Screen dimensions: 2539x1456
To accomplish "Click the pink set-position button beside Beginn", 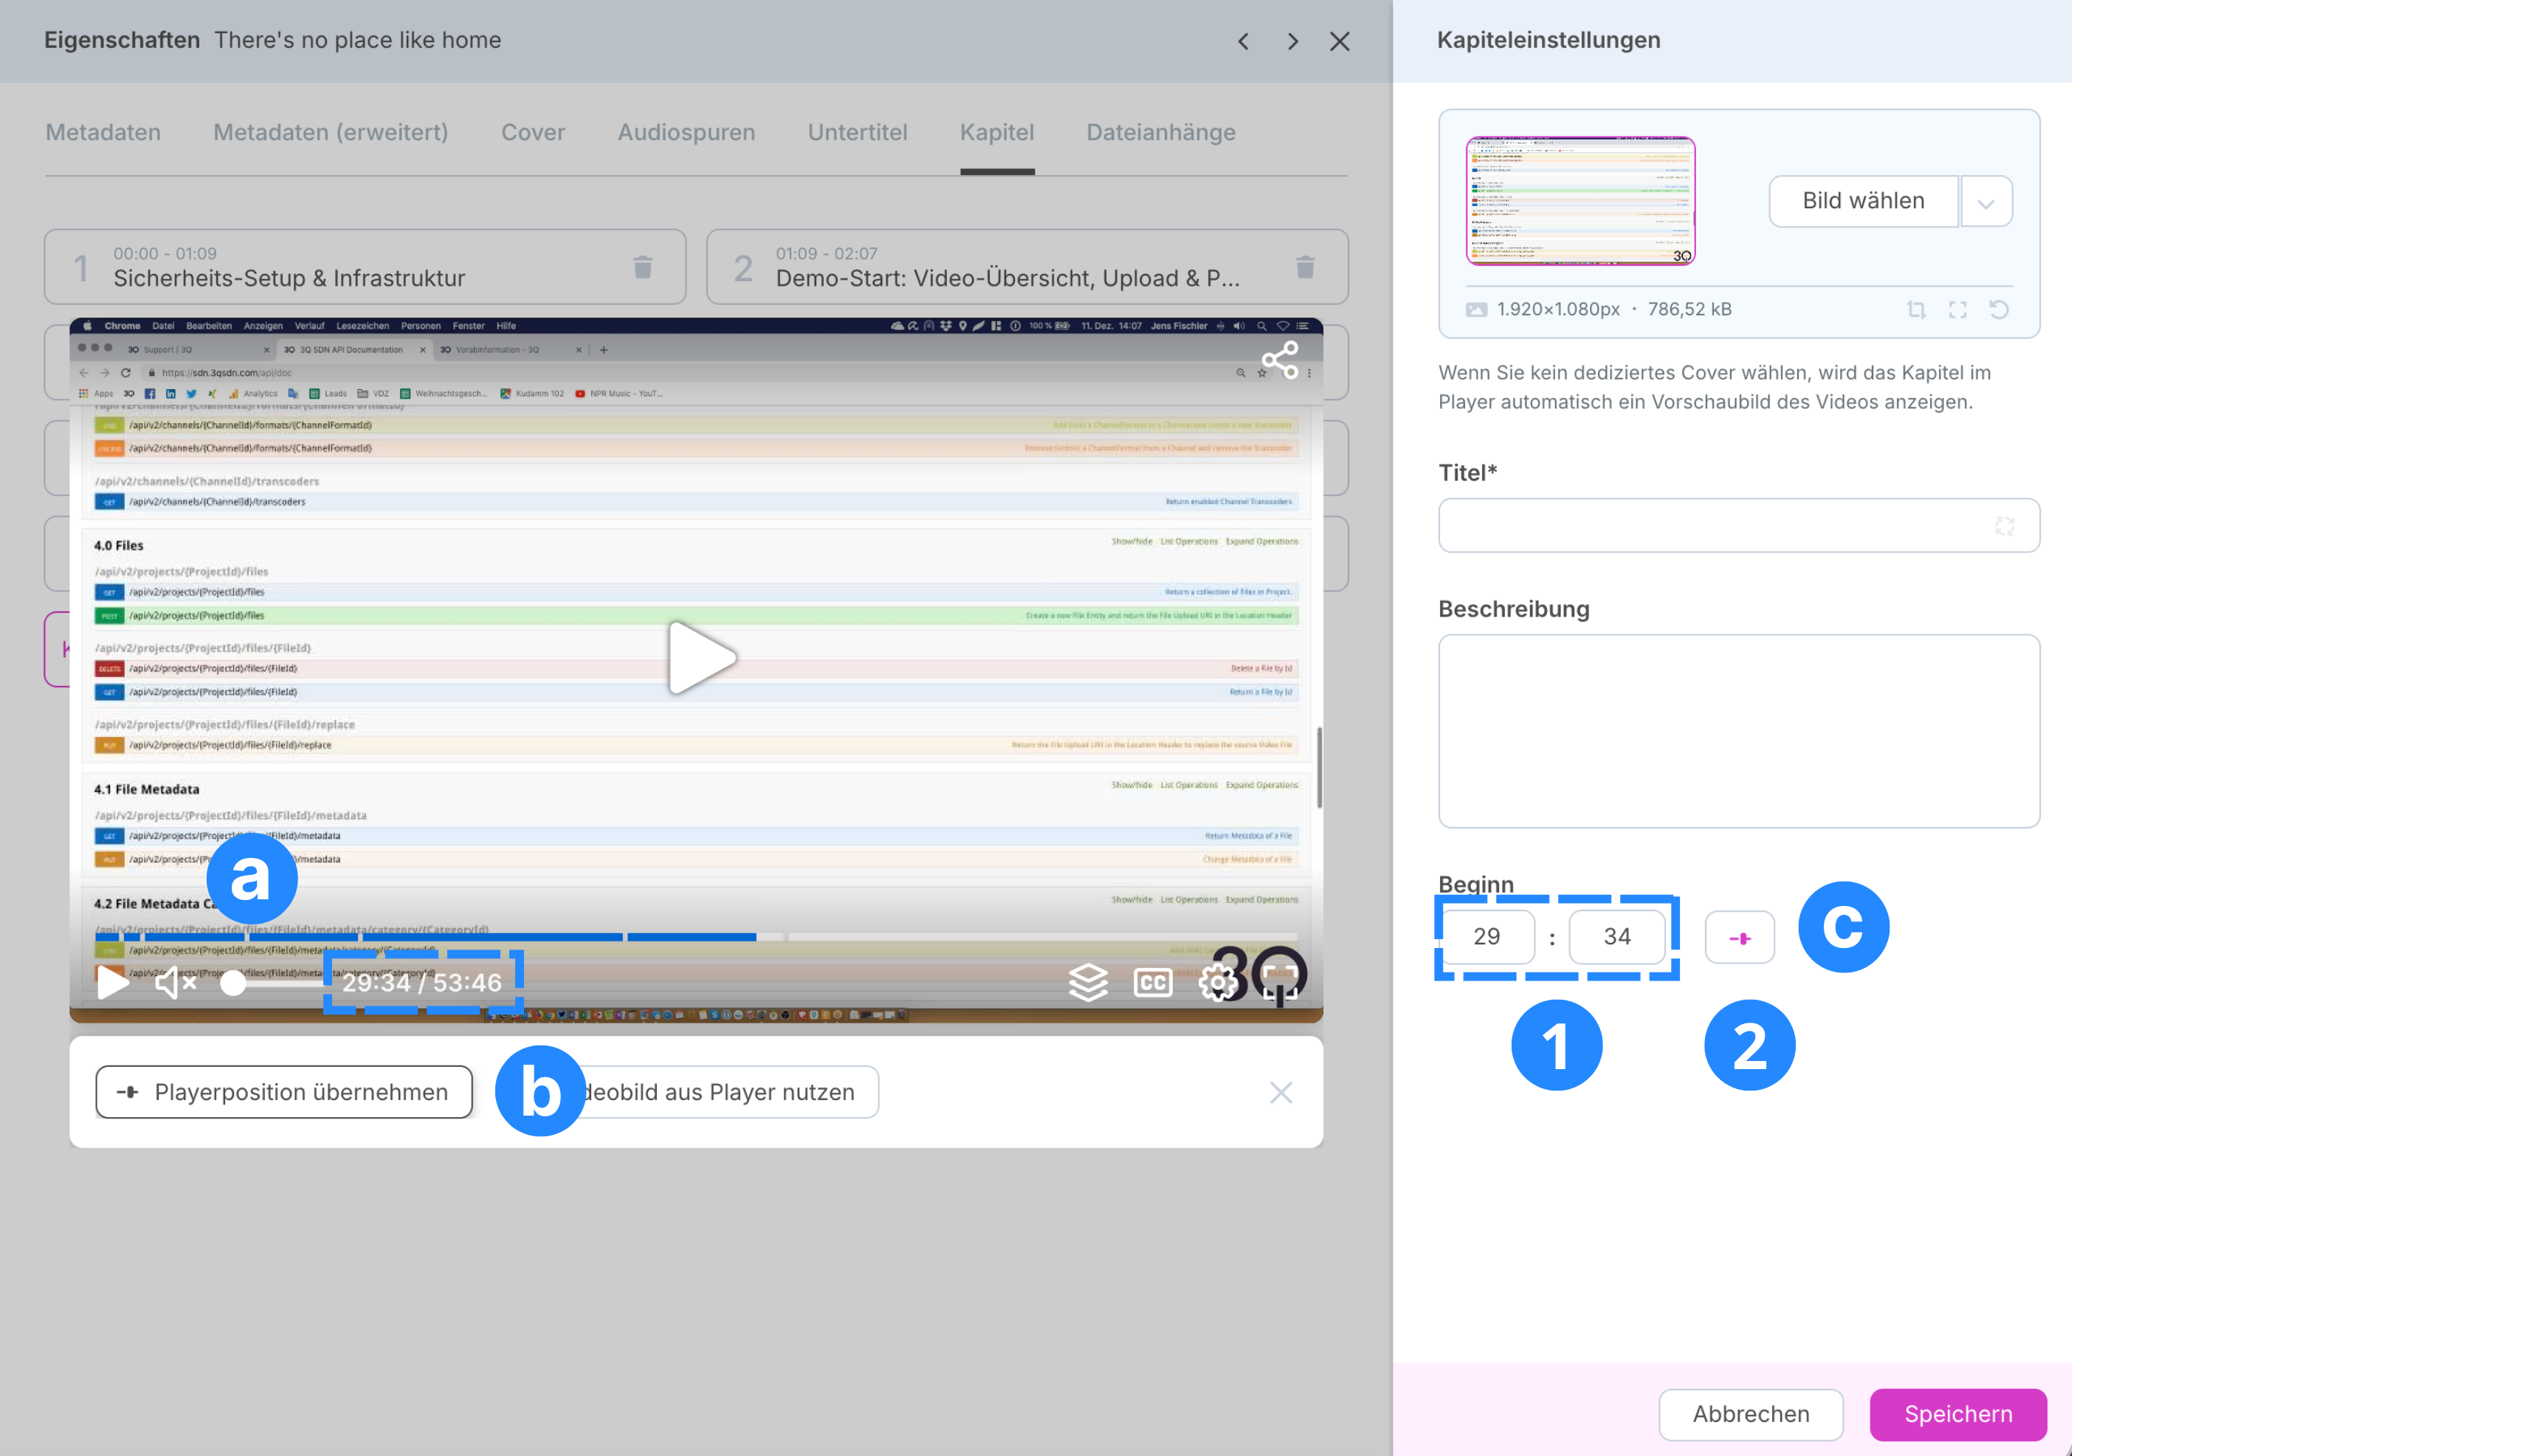I will [x=1740, y=938].
